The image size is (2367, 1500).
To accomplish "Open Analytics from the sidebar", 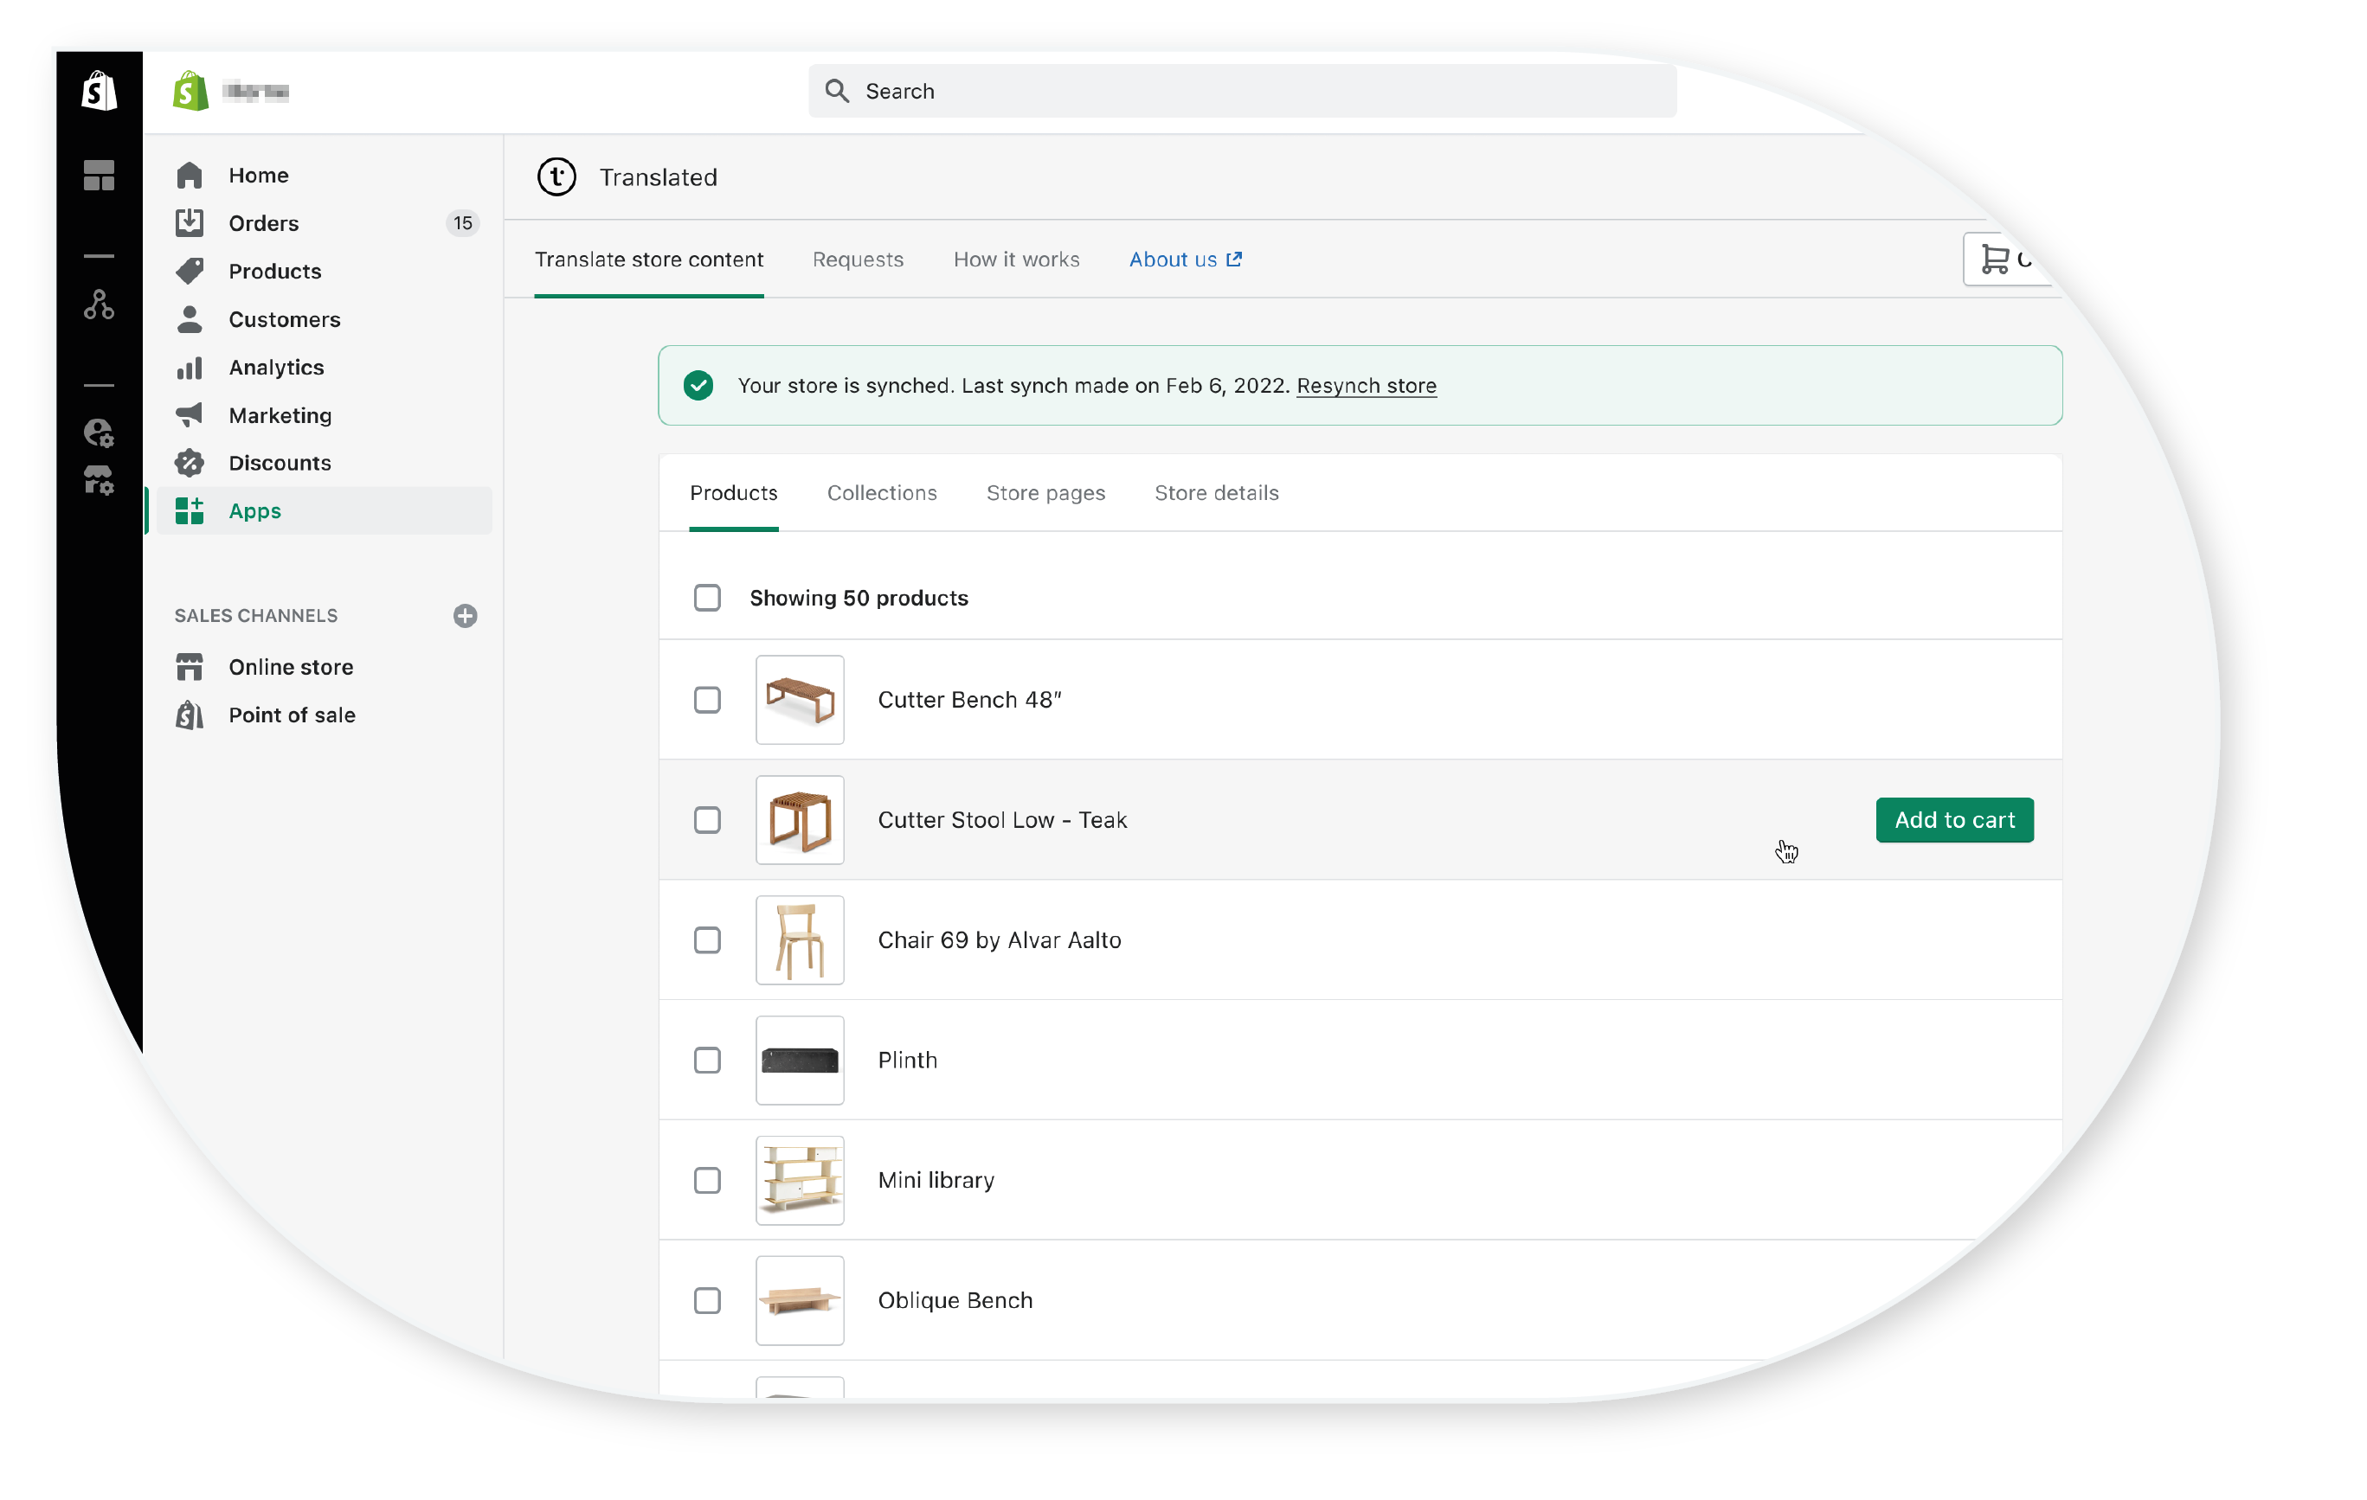I will tap(276, 368).
